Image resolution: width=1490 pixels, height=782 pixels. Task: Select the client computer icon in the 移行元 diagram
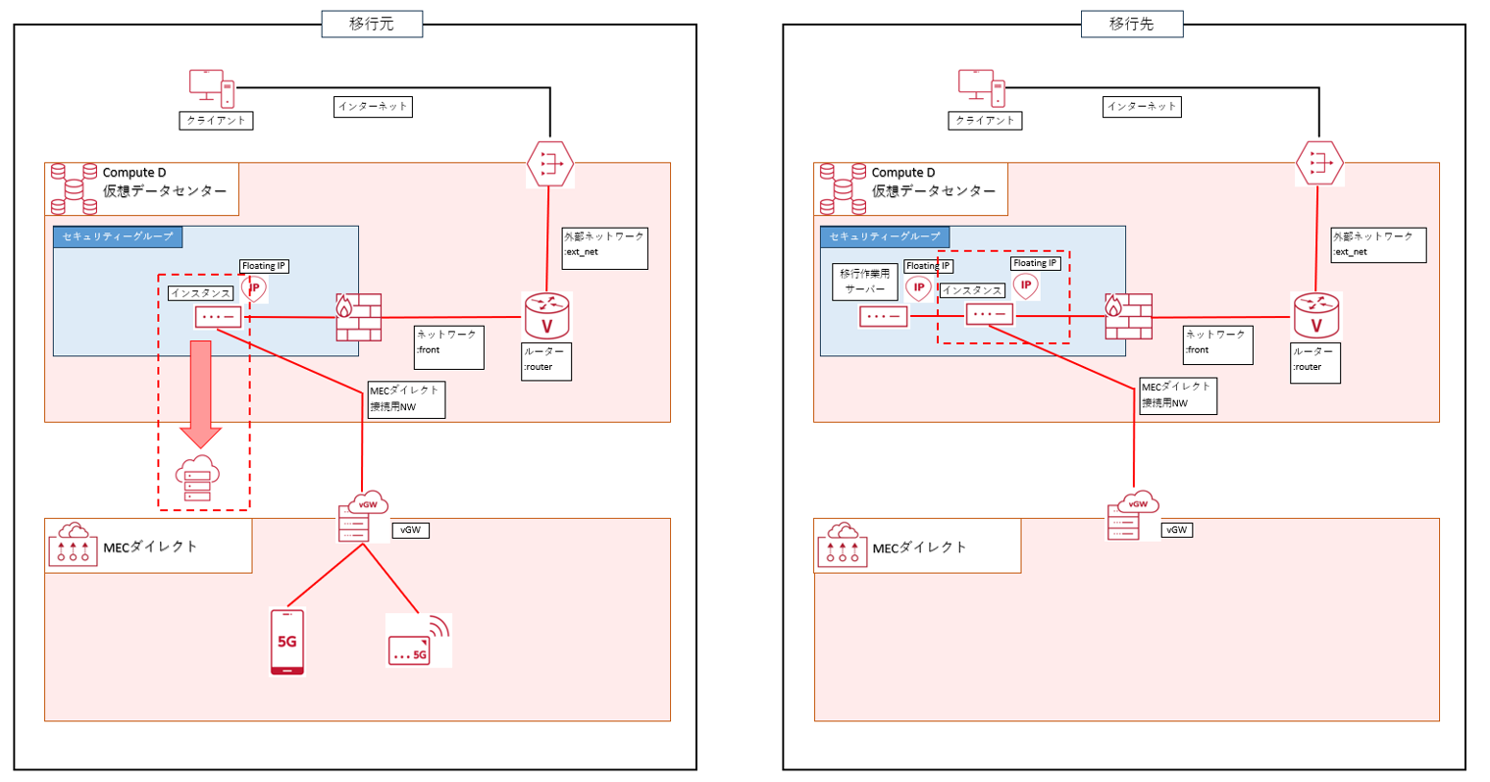(212, 88)
